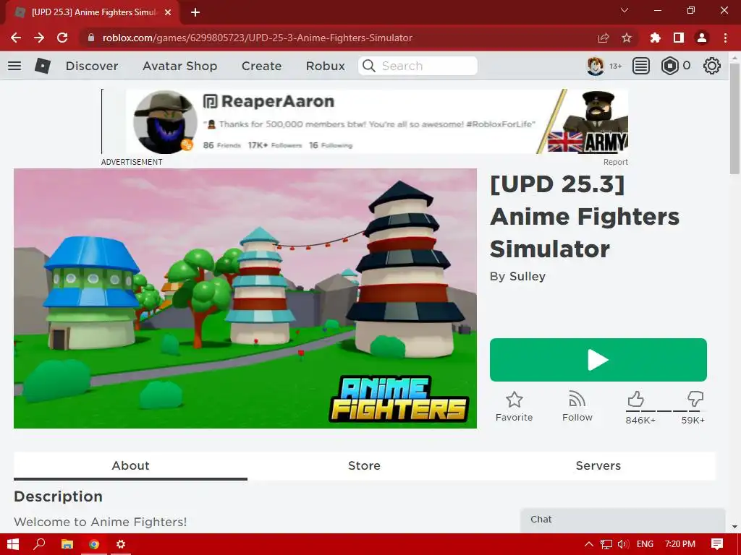The image size is (741, 555).
Task: Bookmark this page with star icon
Action: click(x=627, y=38)
